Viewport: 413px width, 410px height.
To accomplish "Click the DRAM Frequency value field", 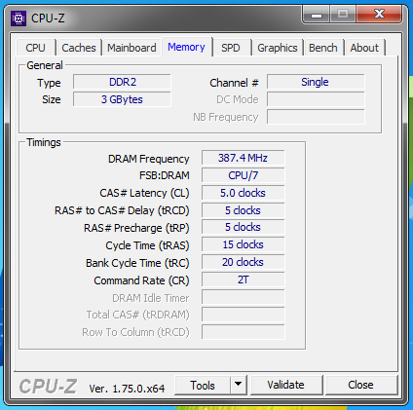I will pos(243,158).
